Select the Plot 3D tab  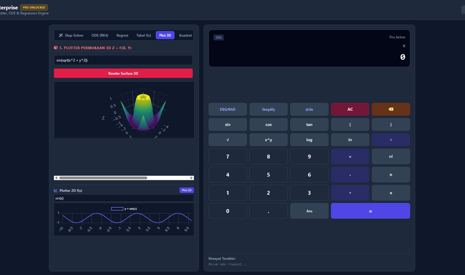pyautogui.click(x=165, y=35)
